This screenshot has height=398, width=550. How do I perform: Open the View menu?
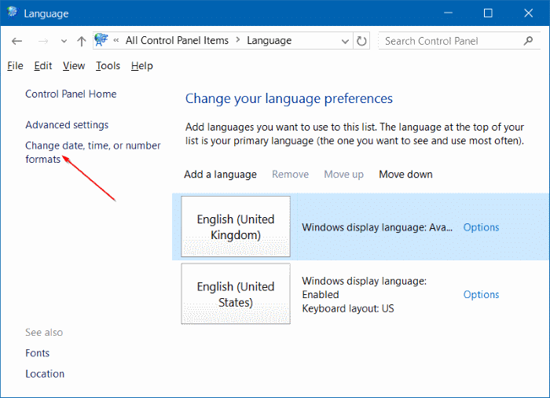coord(74,66)
